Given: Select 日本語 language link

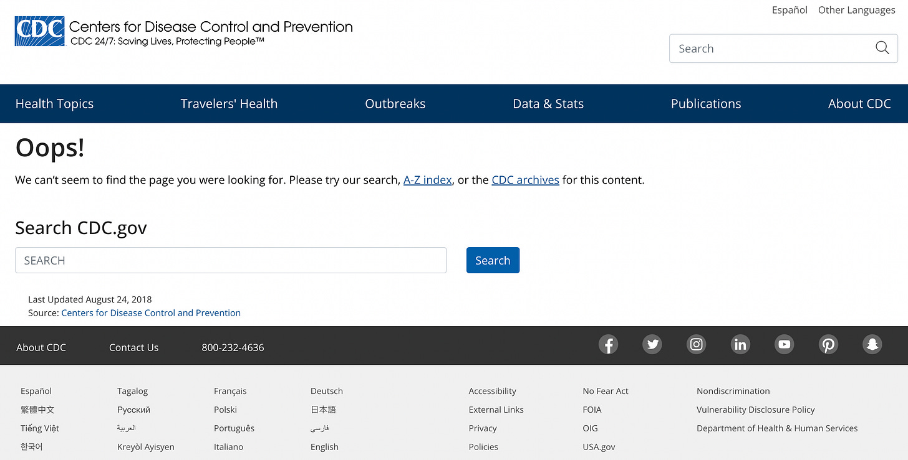Looking at the screenshot, I should [x=323, y=410].
